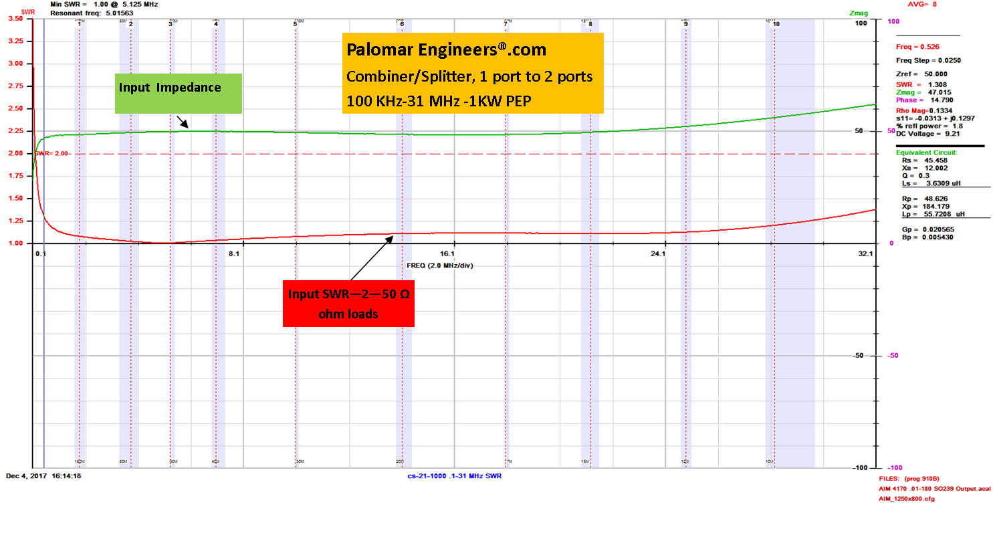Viewport: 993px width, 535px height.
Task: Click the green "Zmag" axis title
Action: (x=858, y=12)
